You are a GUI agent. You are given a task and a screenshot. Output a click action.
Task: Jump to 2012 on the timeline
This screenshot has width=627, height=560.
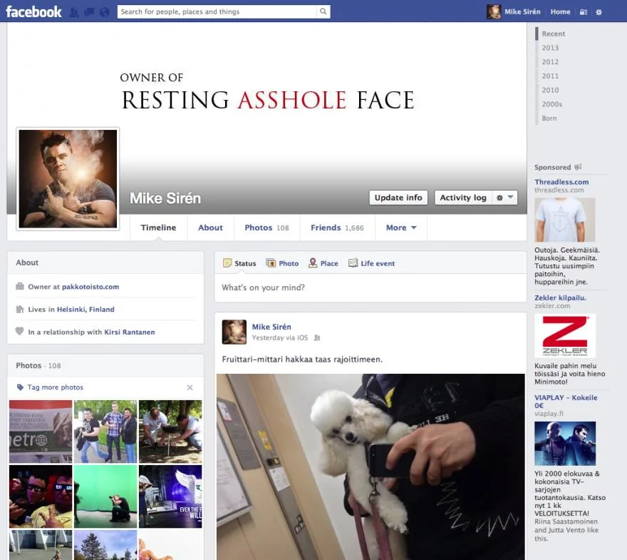point(550,62)
